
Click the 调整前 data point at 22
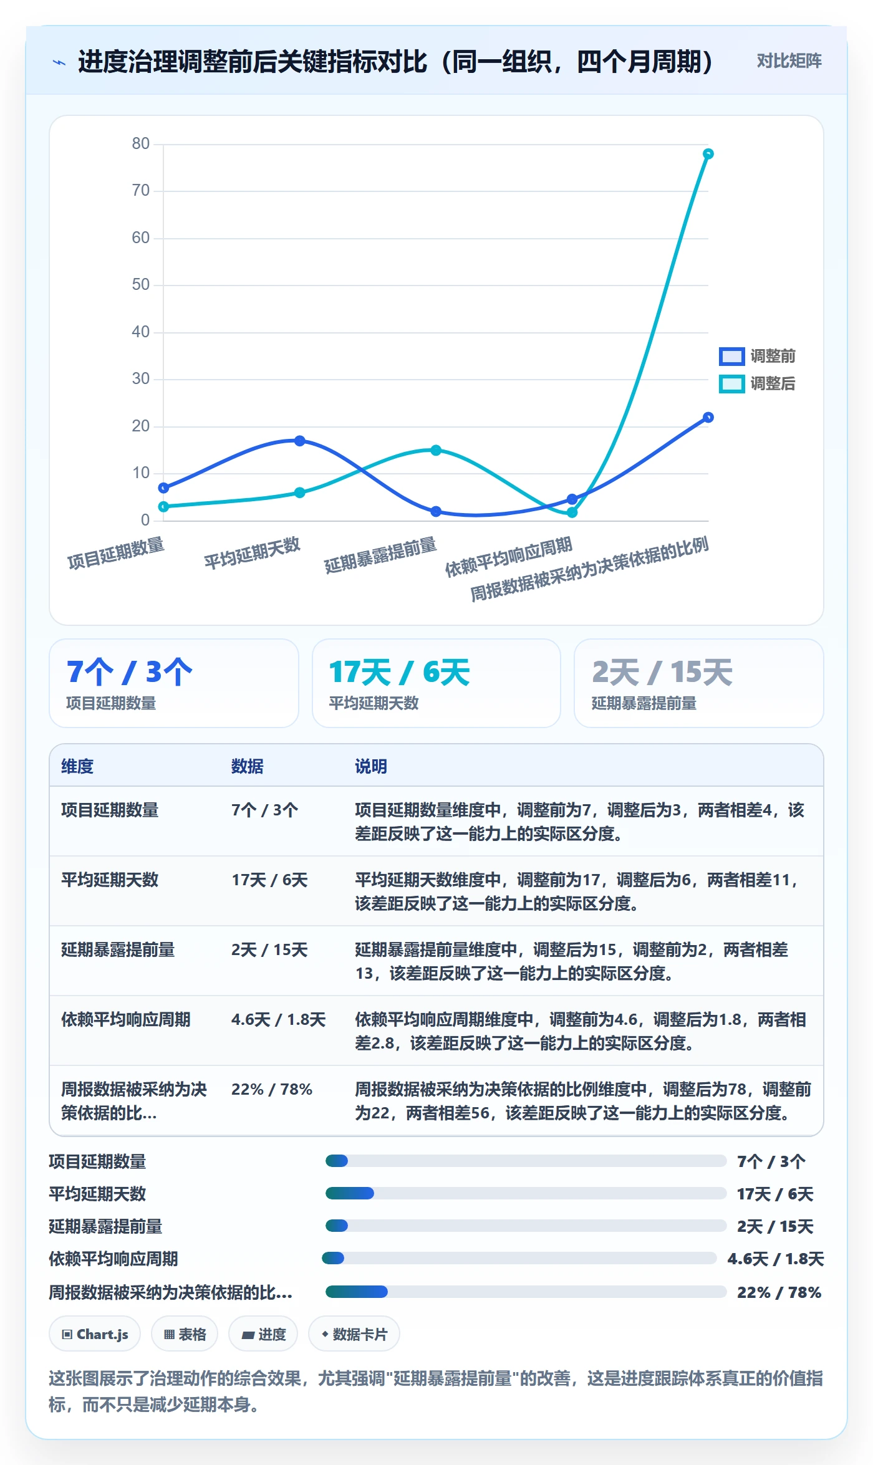pyautogui.click(x=708, y=418)
